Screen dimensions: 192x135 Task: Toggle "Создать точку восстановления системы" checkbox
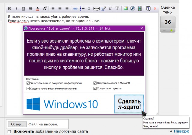coord(28,88)
